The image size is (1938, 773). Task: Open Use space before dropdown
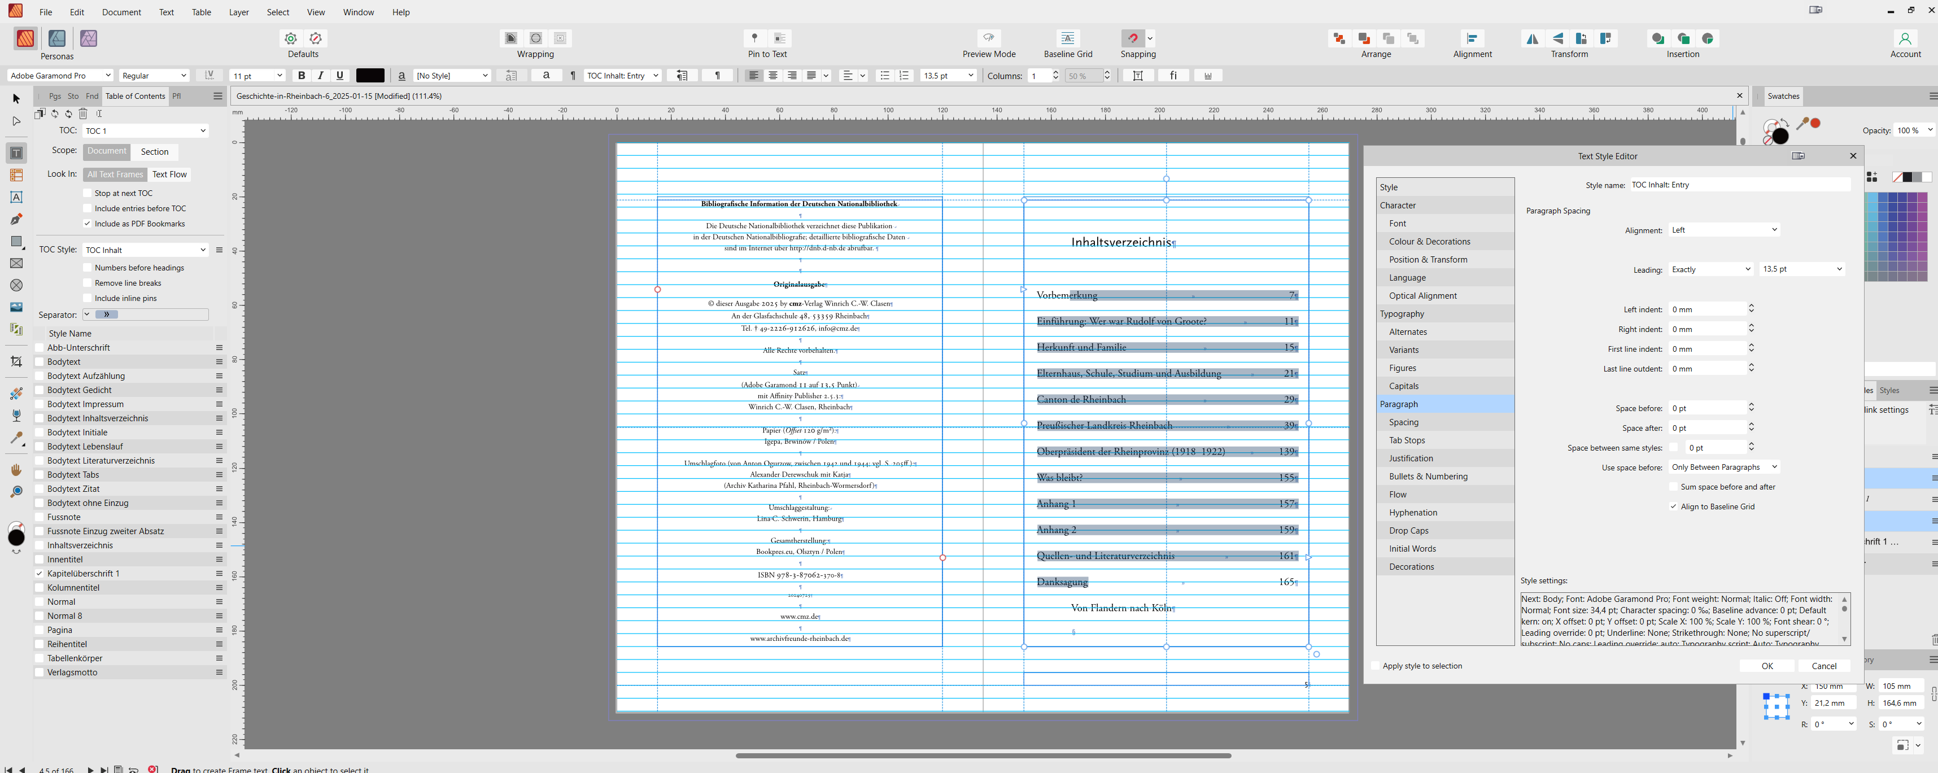[1725, 467]
